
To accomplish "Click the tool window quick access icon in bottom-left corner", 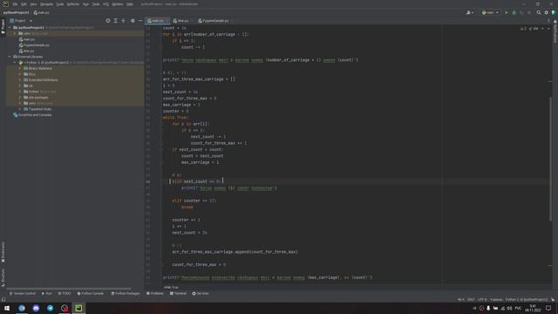I will (x=3, y=299).
